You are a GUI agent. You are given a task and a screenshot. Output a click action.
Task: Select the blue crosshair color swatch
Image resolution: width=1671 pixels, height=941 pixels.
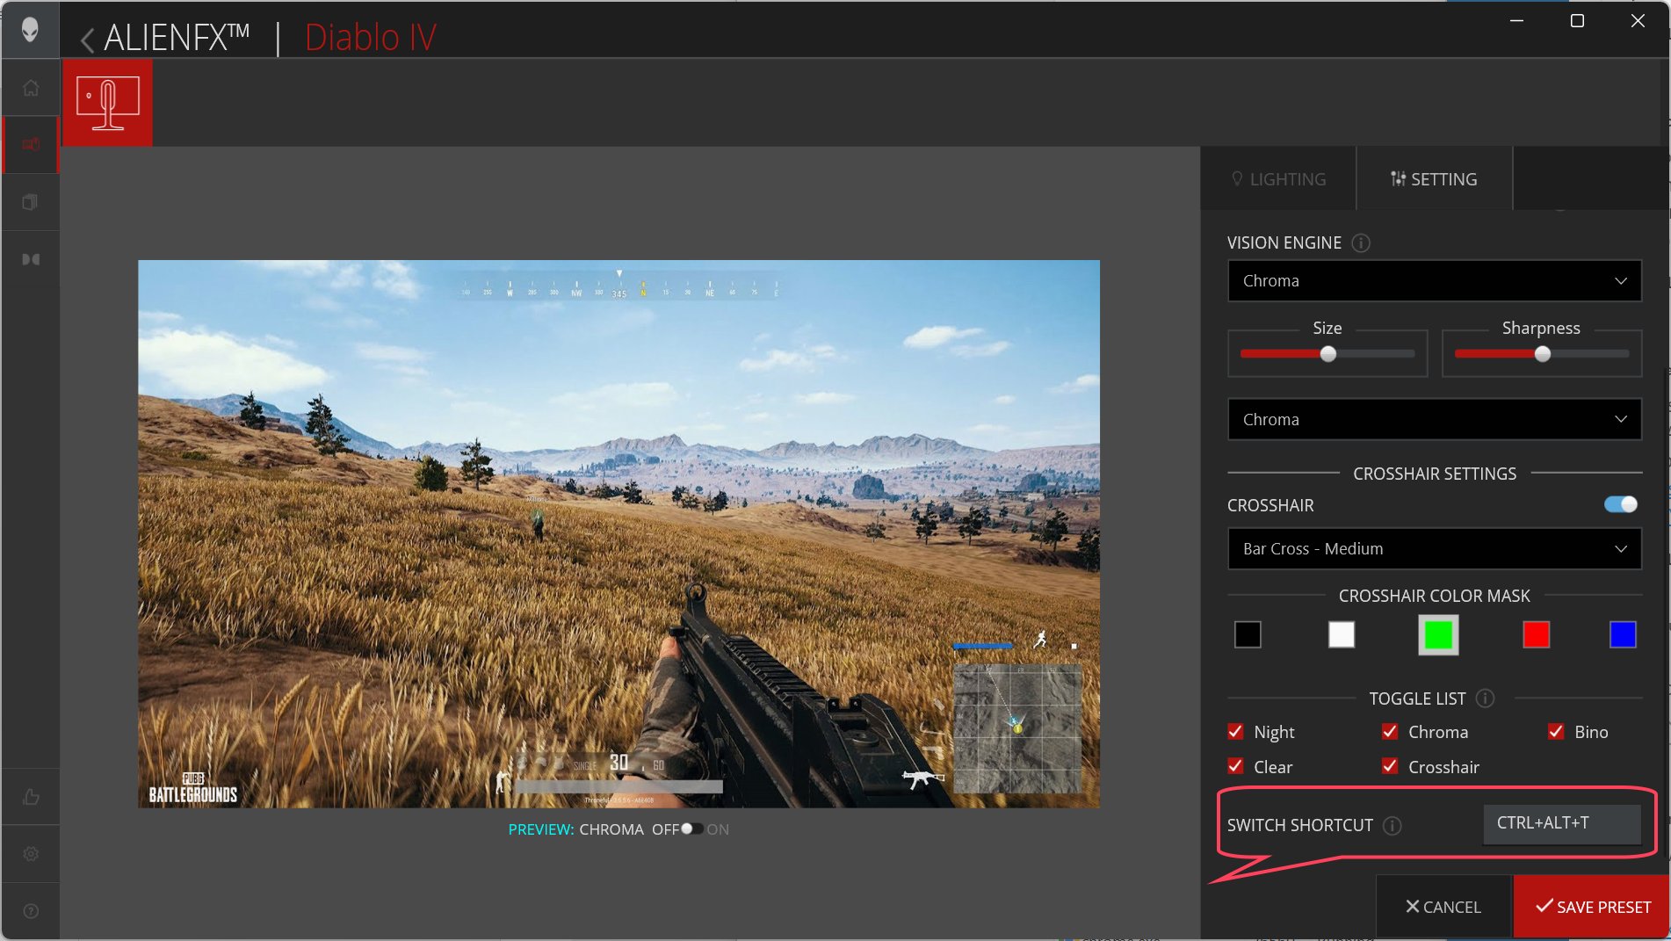(x=1623, y=634)
